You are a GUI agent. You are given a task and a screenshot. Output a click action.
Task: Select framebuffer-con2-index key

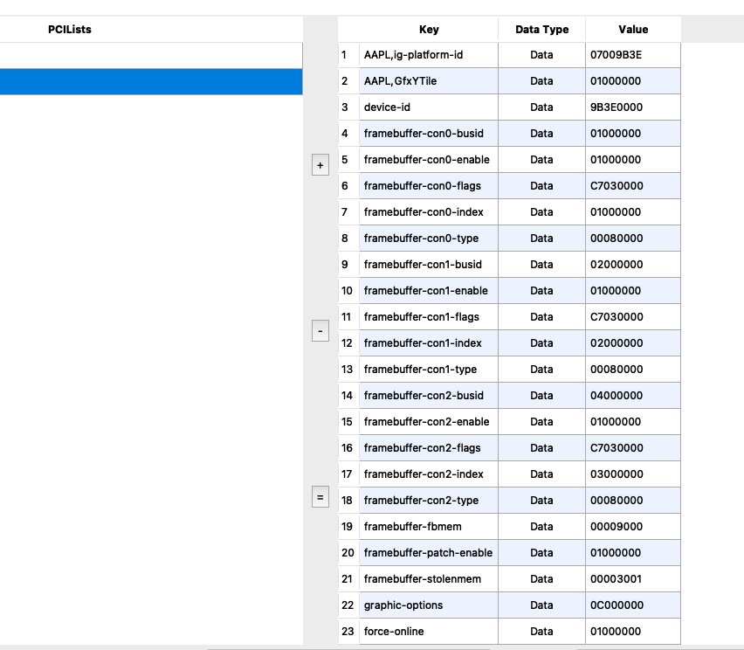(429, 474)
